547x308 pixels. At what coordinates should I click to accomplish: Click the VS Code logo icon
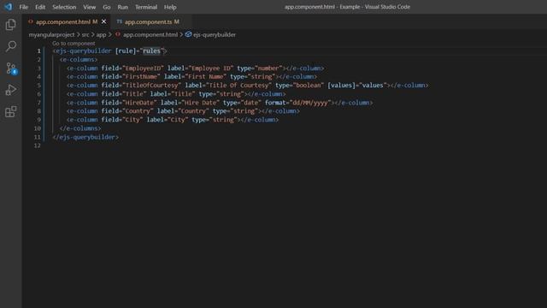click(8, 7)
